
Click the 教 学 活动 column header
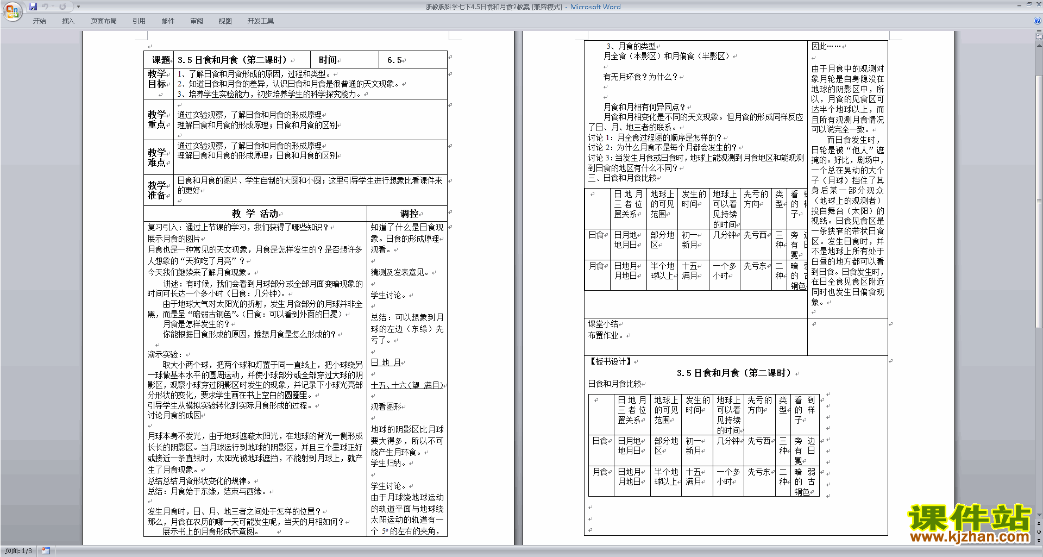255,214
